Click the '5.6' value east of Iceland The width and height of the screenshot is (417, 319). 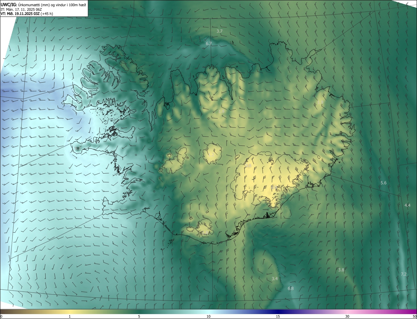coord(383,183)
